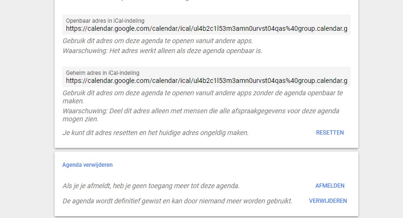Click the 'Openbaar adres in iCal-indeling' label
The width and height of the screenshot is (403, 218).
click(x=105, y=21)
